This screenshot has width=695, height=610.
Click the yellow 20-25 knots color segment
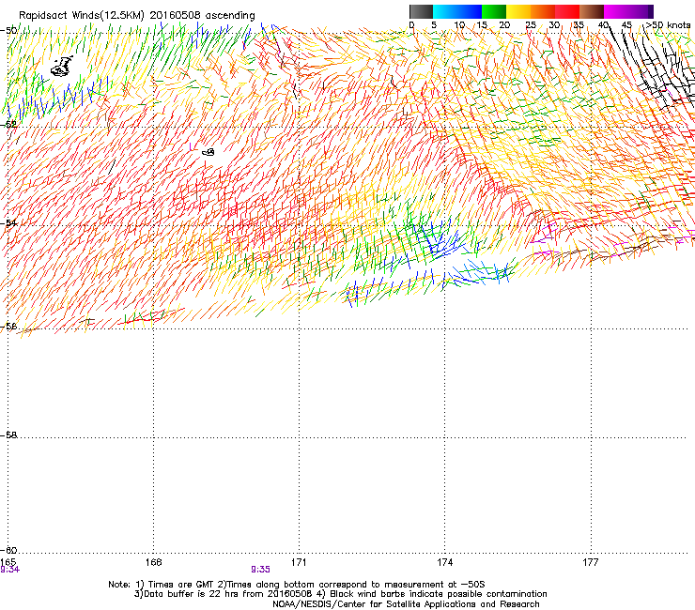[x=518, y=11]
